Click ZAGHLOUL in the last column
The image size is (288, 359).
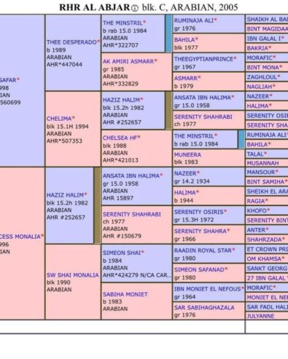[262, 77]
